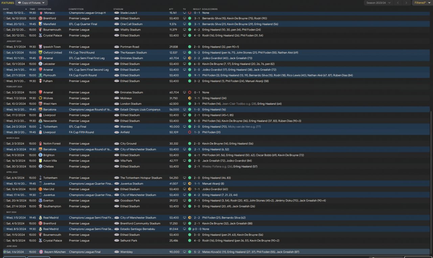Sort fixtures by the Date column header
Screen dimensions: 433x258
coord(6,9)
